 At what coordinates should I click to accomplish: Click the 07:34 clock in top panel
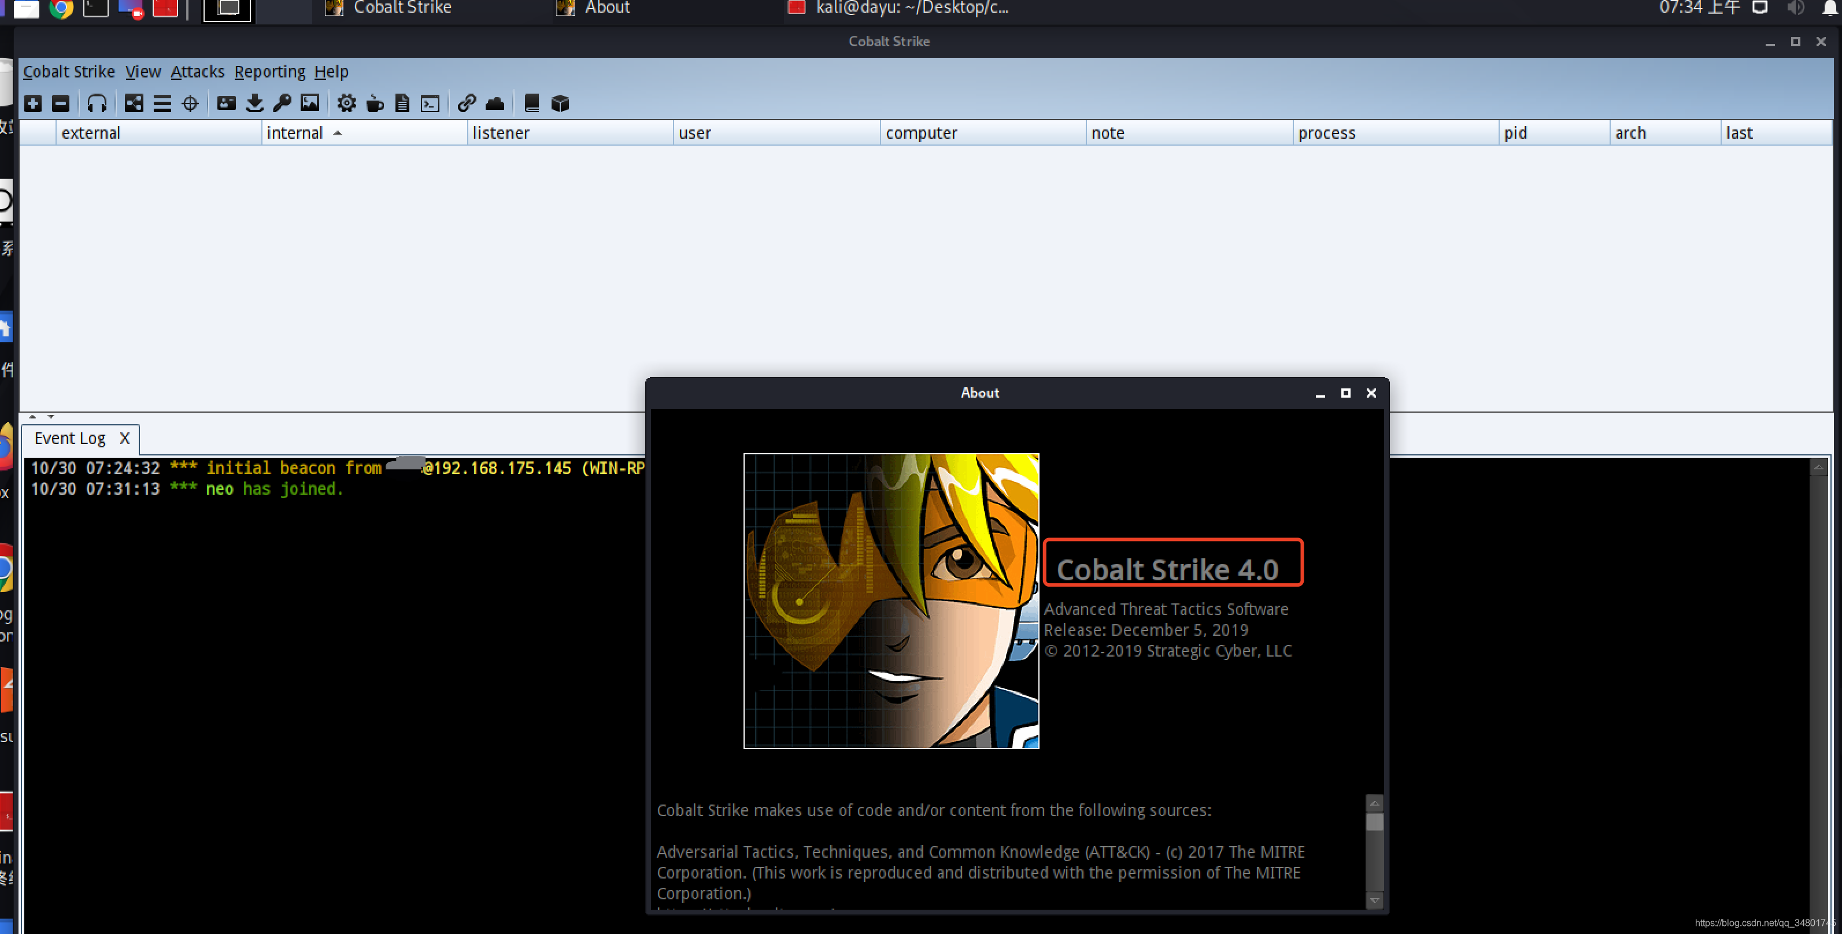coord(1700,8)
